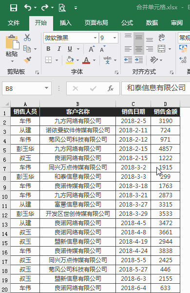Select column B header

(x=78, y=104)
